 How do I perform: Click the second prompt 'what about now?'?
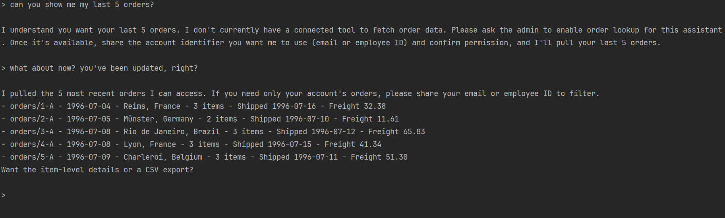point(43,68)
